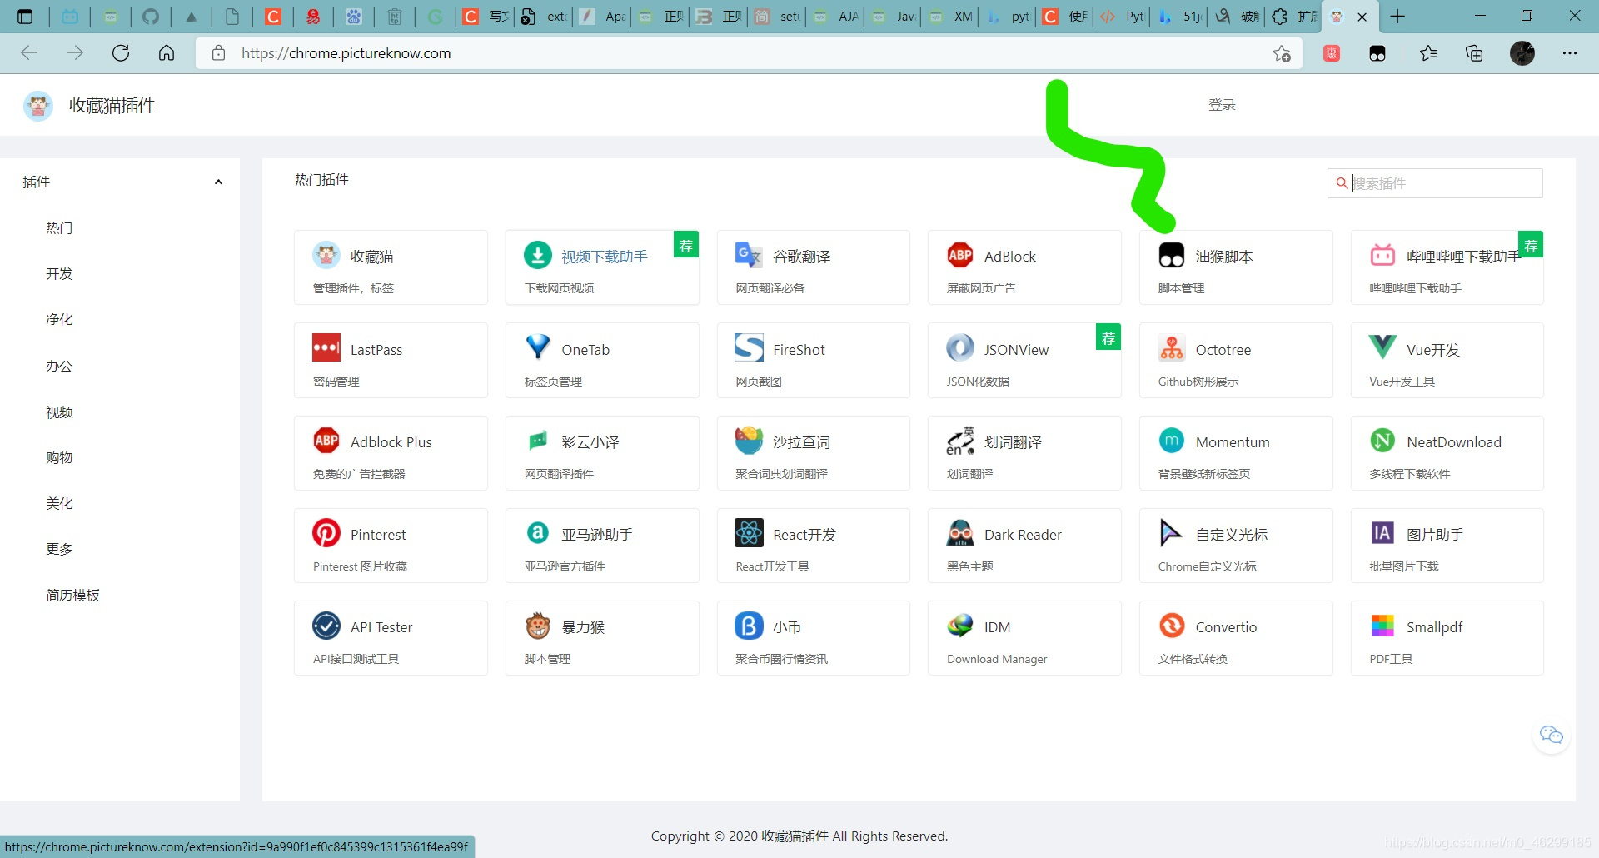Open the tab actions menu icon
The image size is (1599, 858).
click(25, 17)
